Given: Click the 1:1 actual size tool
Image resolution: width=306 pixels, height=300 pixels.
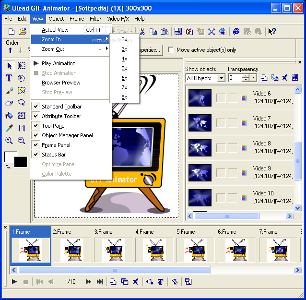Looking at the screenshot, I should pos(21,128).
